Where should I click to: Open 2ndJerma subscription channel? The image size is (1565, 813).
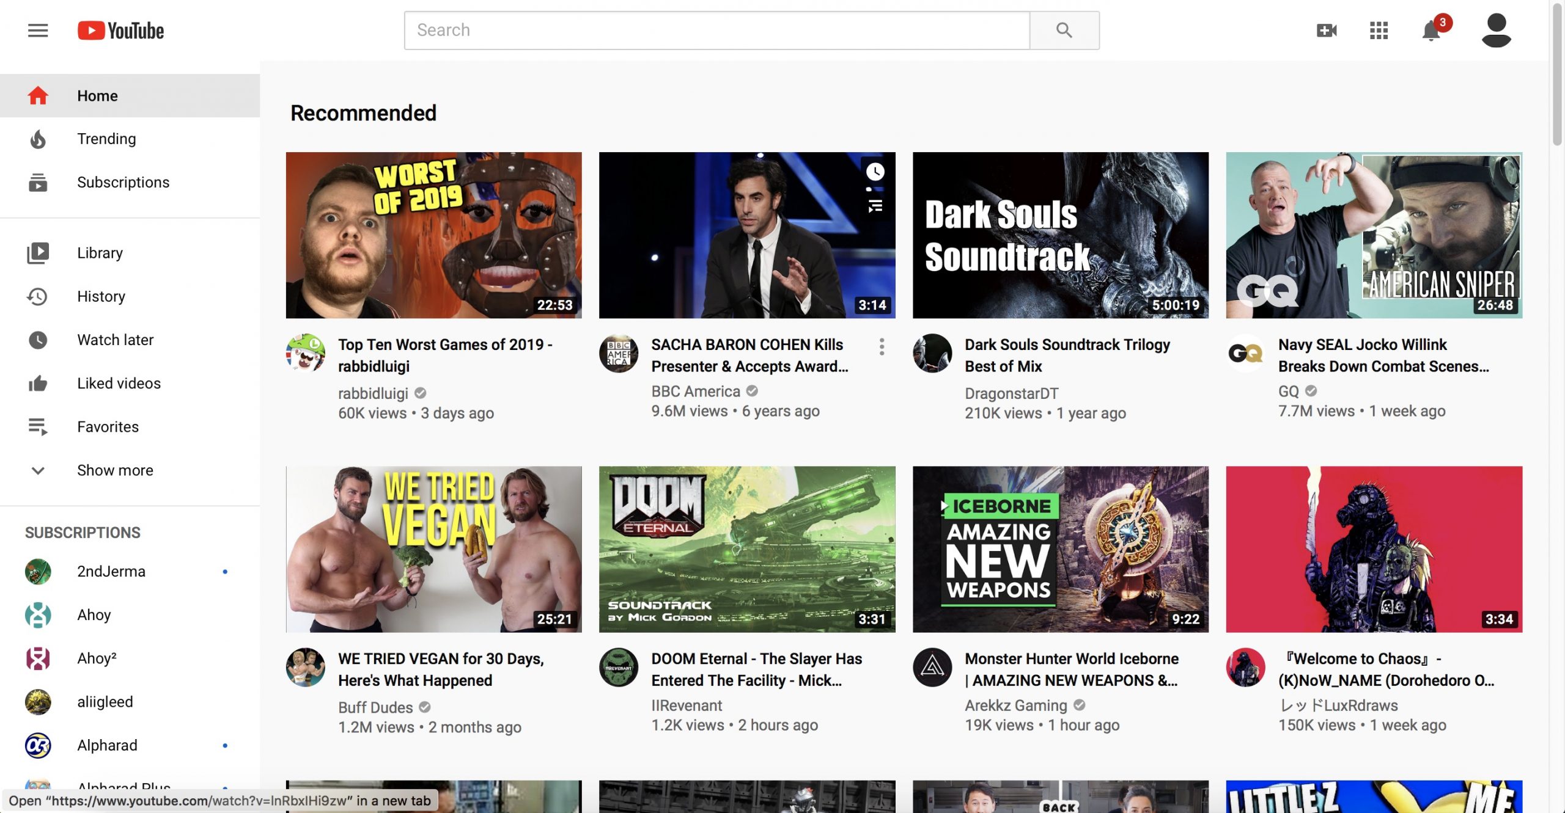click(130, 572)
